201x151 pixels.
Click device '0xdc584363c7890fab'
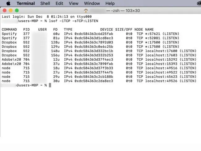94,64
